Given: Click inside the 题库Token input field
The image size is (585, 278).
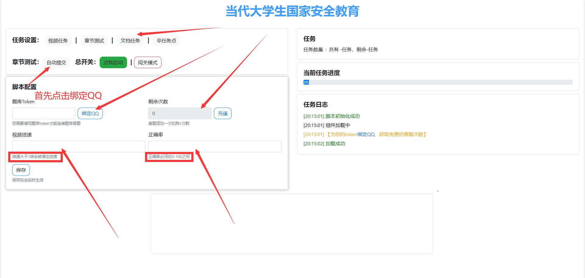Looking at the screenshot, I should click(x=44, y=113).
